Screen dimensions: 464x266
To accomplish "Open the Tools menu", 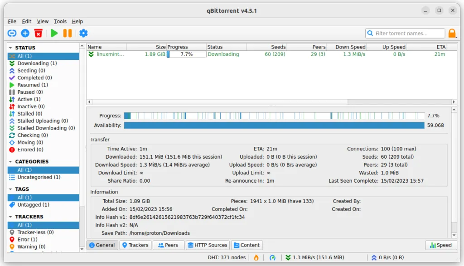I will (60, 21).
